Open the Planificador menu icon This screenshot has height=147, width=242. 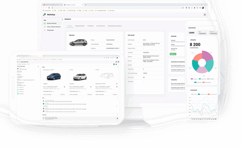45,30
